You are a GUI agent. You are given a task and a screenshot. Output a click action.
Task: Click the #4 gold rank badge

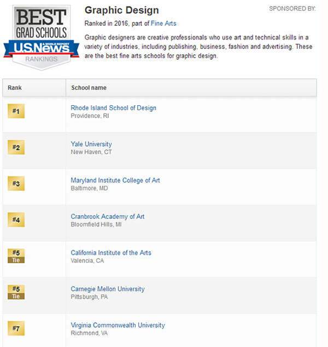click(x=16, y=220)
